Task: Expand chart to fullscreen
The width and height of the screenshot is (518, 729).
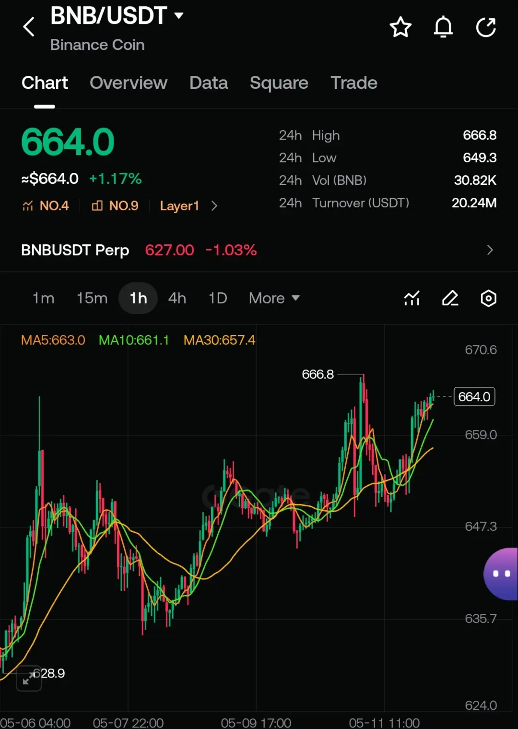Action: point(29,678)
